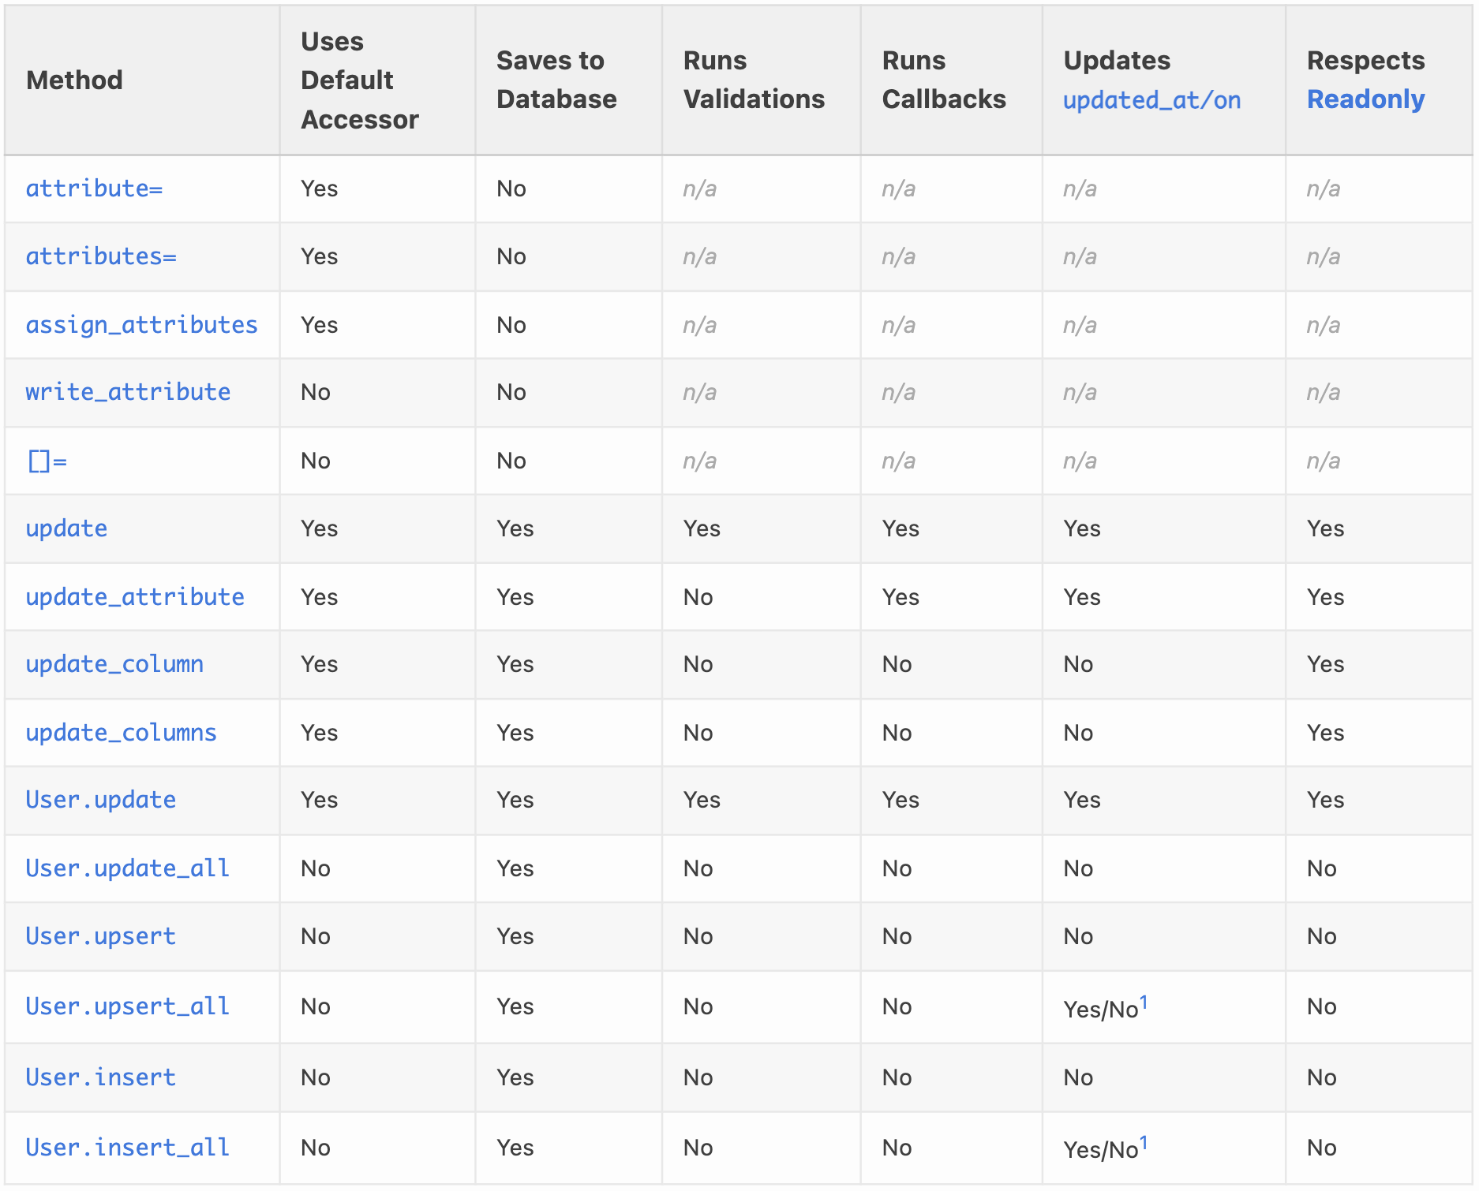Click the []= method link
1479x1191 pixels.
tap(47, 461)
